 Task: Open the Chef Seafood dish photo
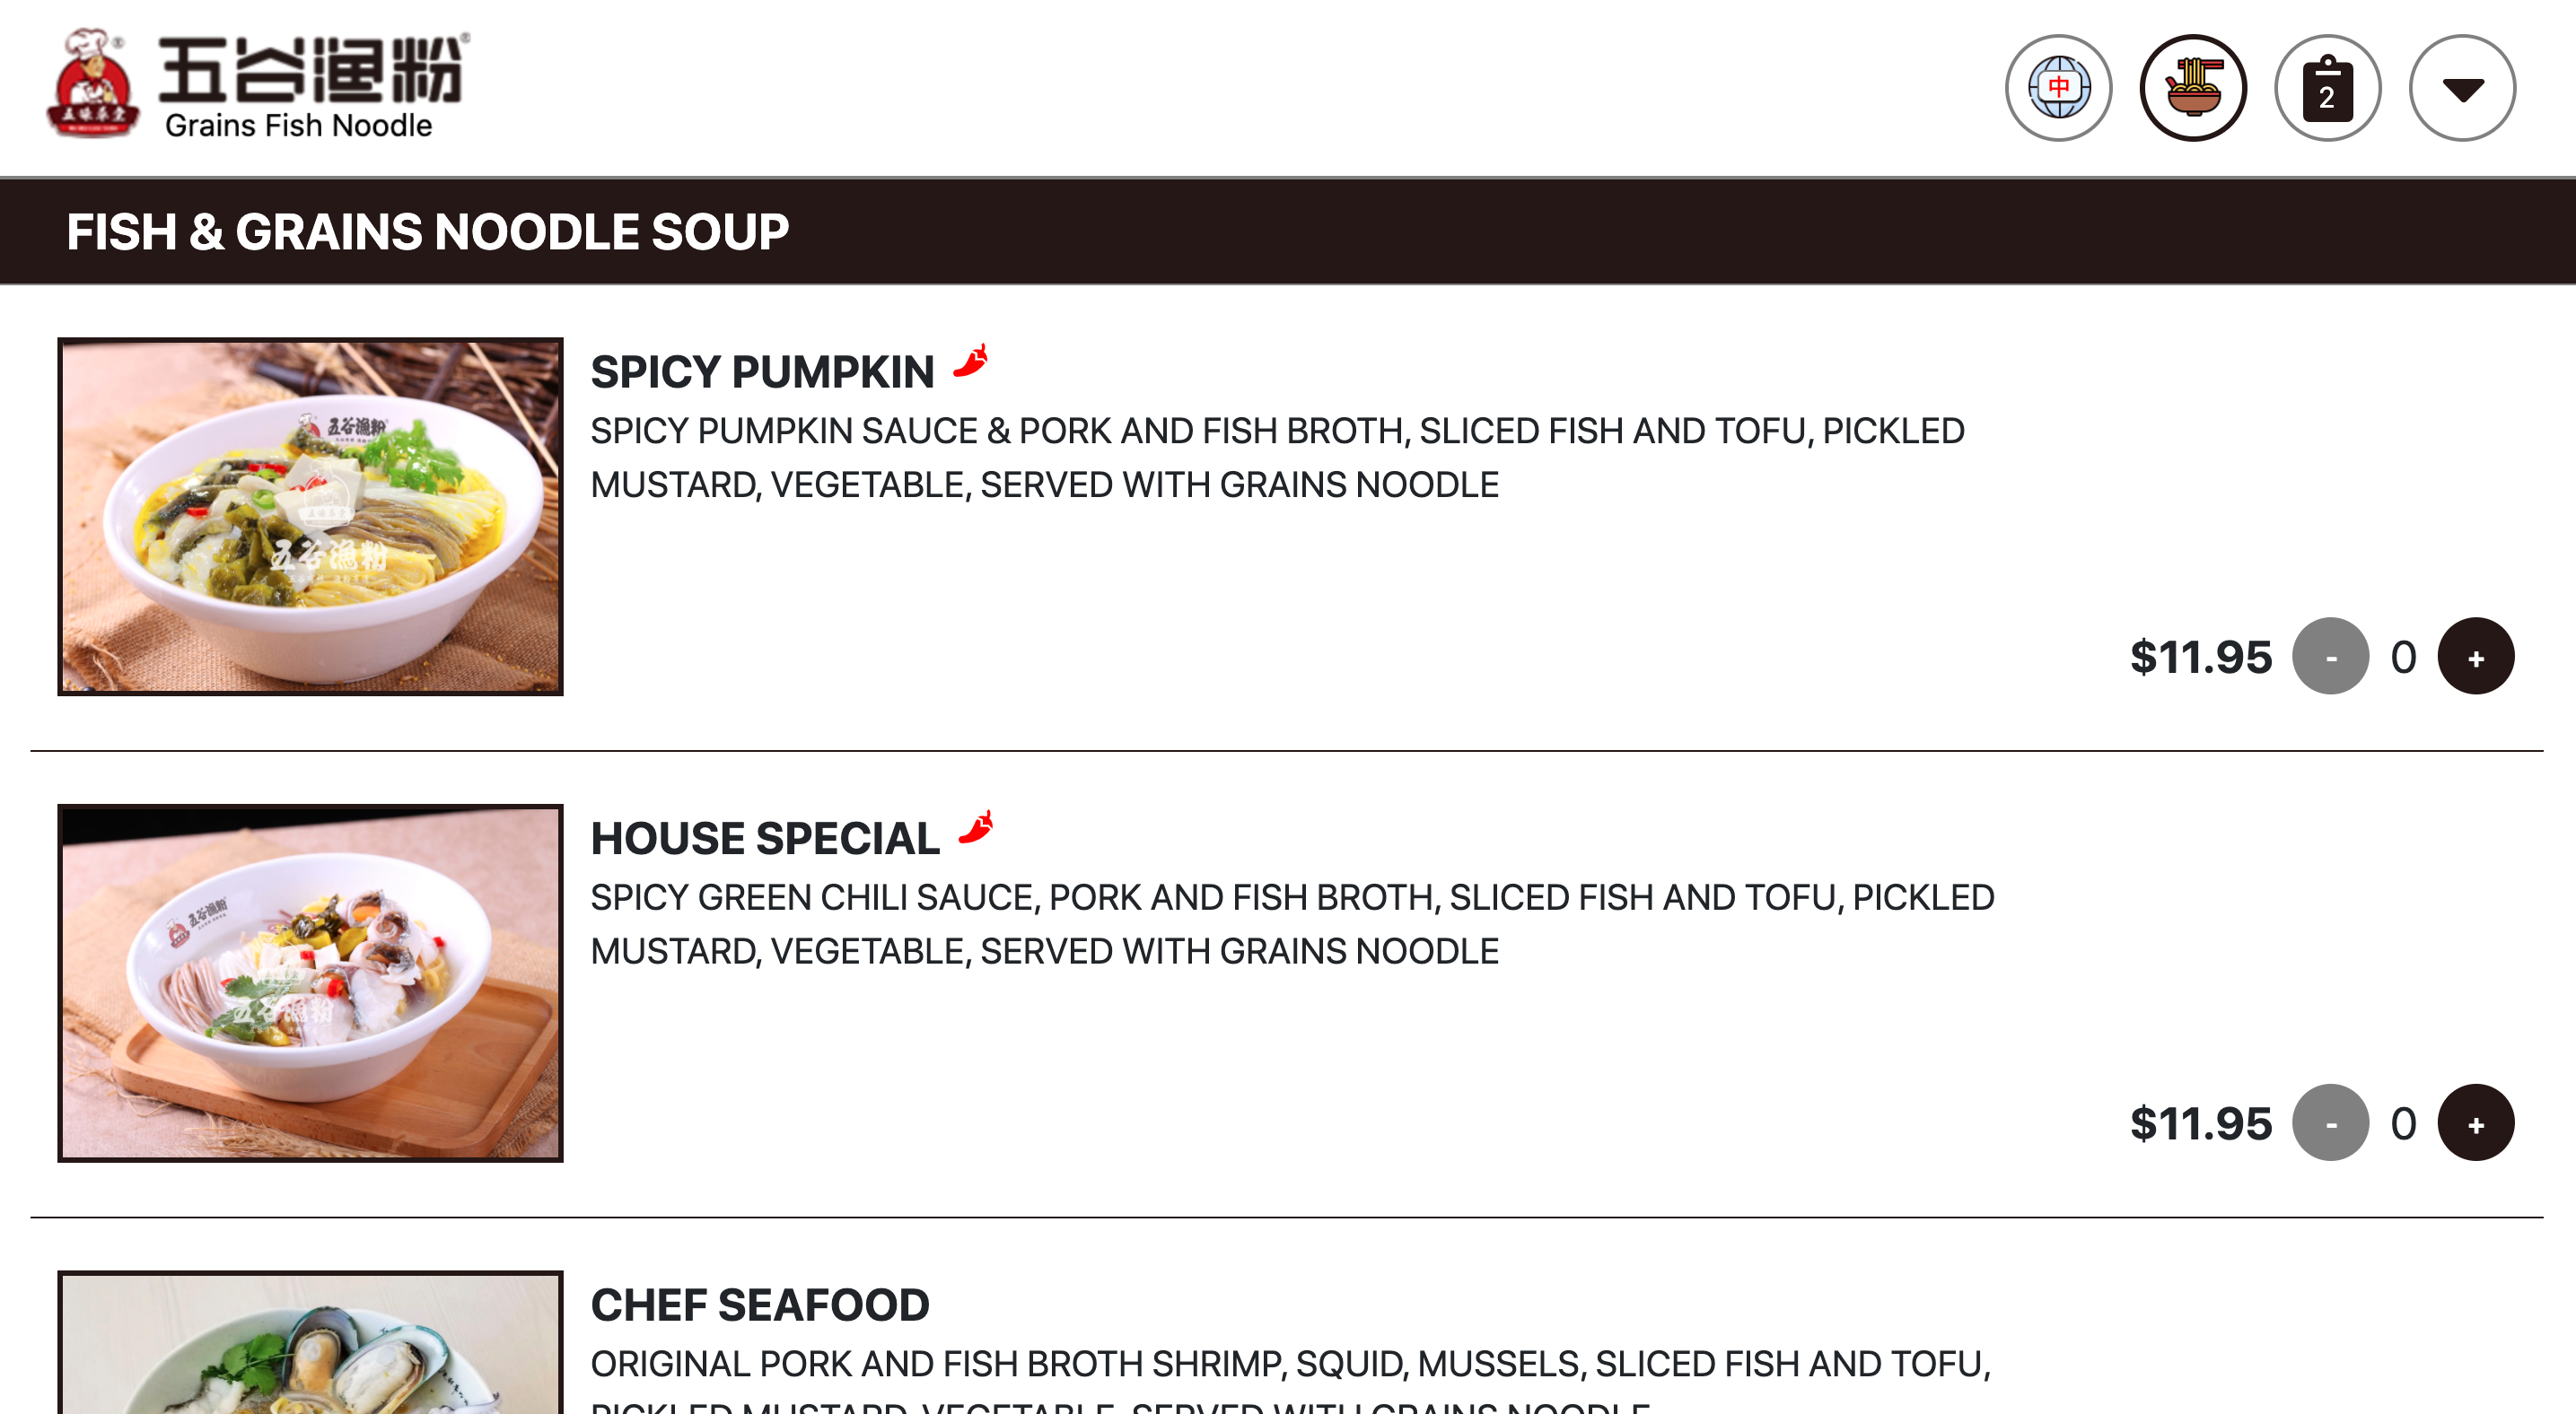[310, 1342]
